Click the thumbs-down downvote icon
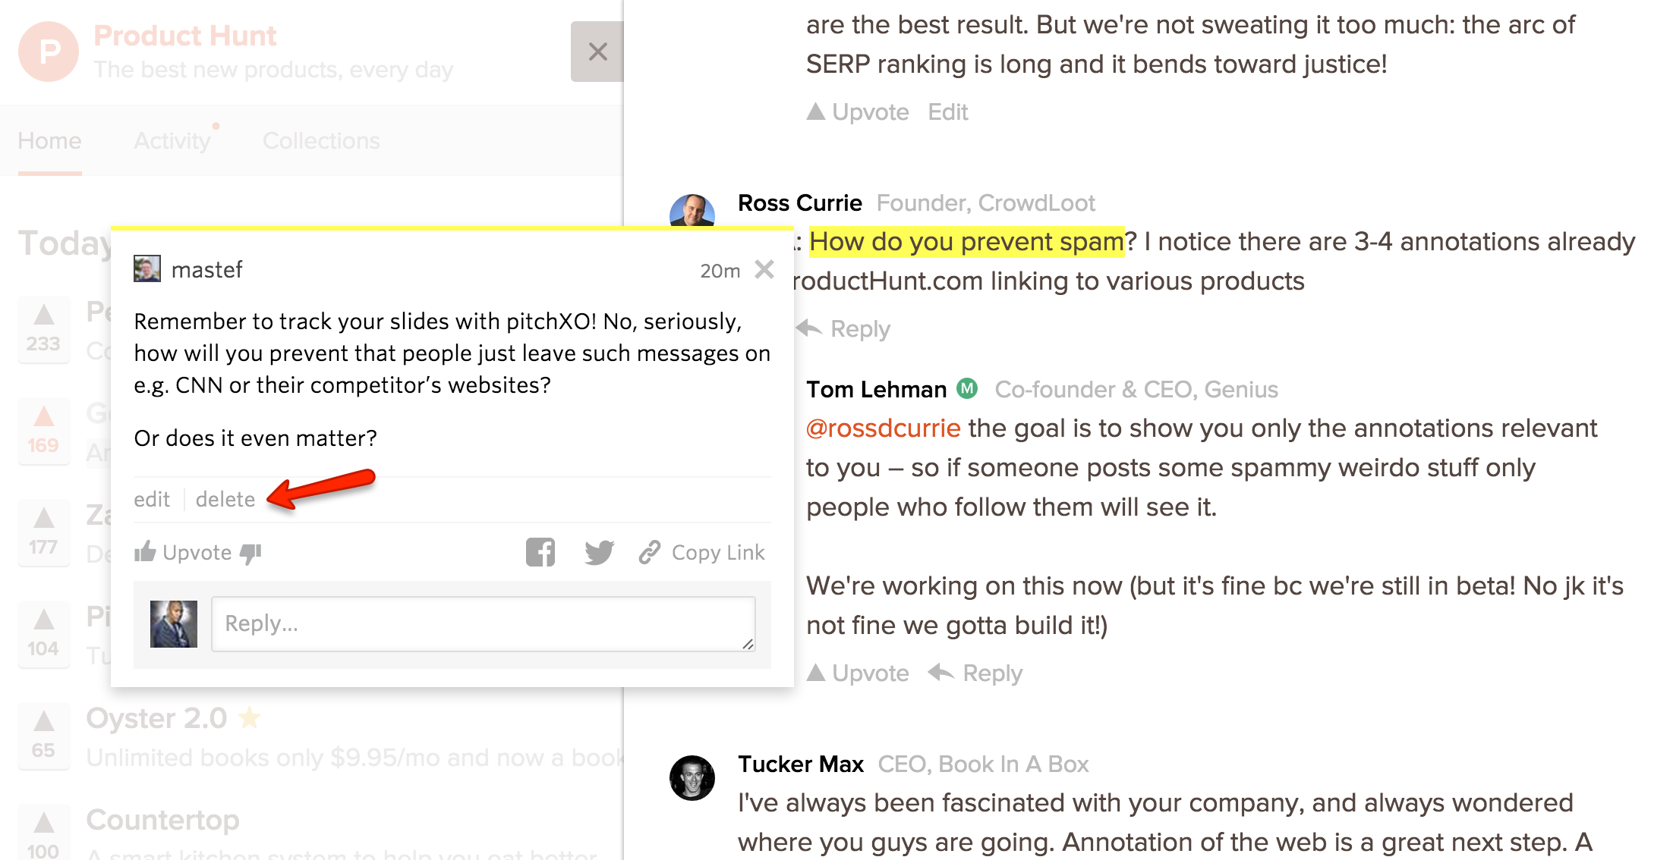Image resolution: width=1673 pixels, height=860 pixels. tap(250, 554)
